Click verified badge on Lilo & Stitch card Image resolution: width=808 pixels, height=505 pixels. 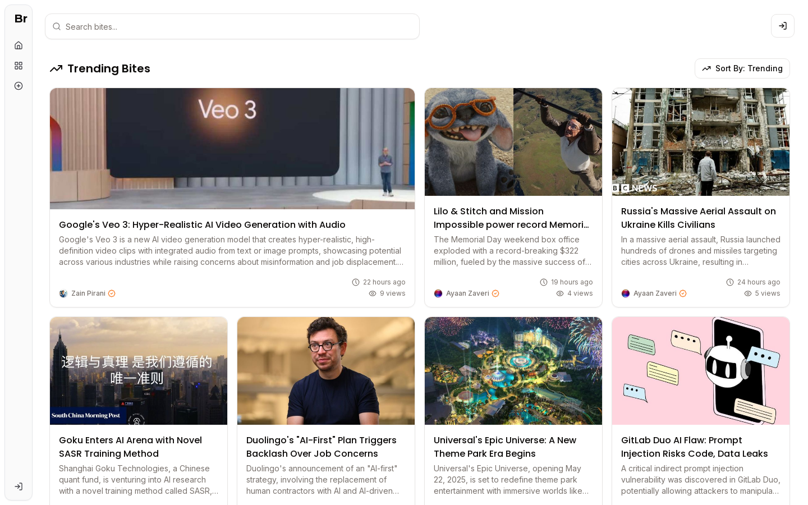[495, 293]
